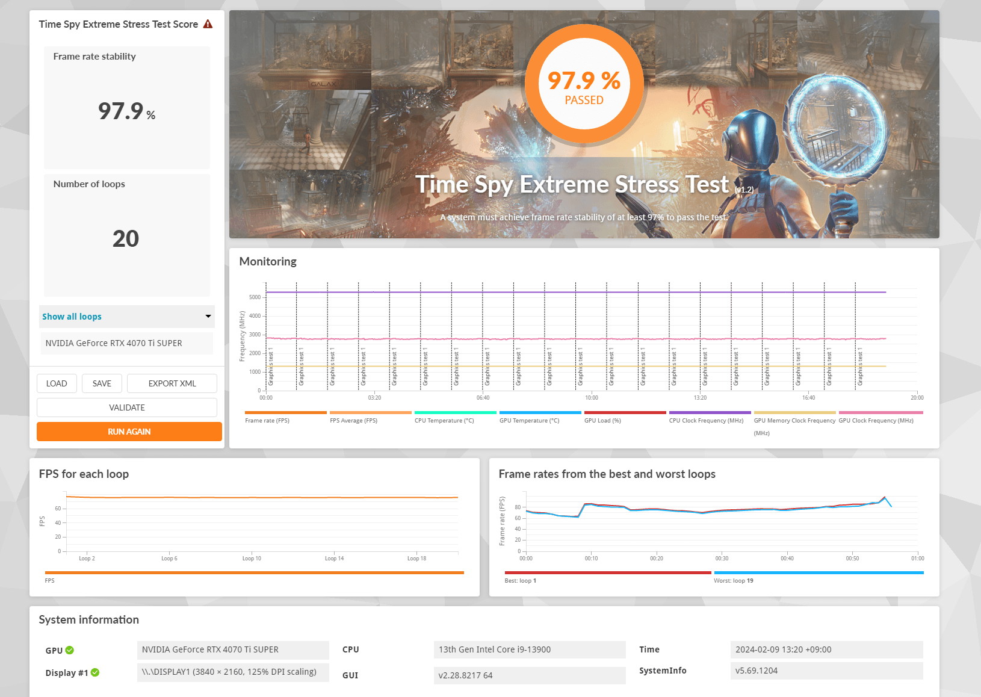Click the dropdown arrow next to Show all loops
This screenshot has height=697, width=981.
(x=208, y=317)
